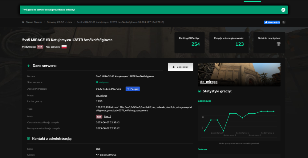Open Strona Główna breadcrumb link
The width and height of the screenshot is (308, 158).
click(34, 22)
